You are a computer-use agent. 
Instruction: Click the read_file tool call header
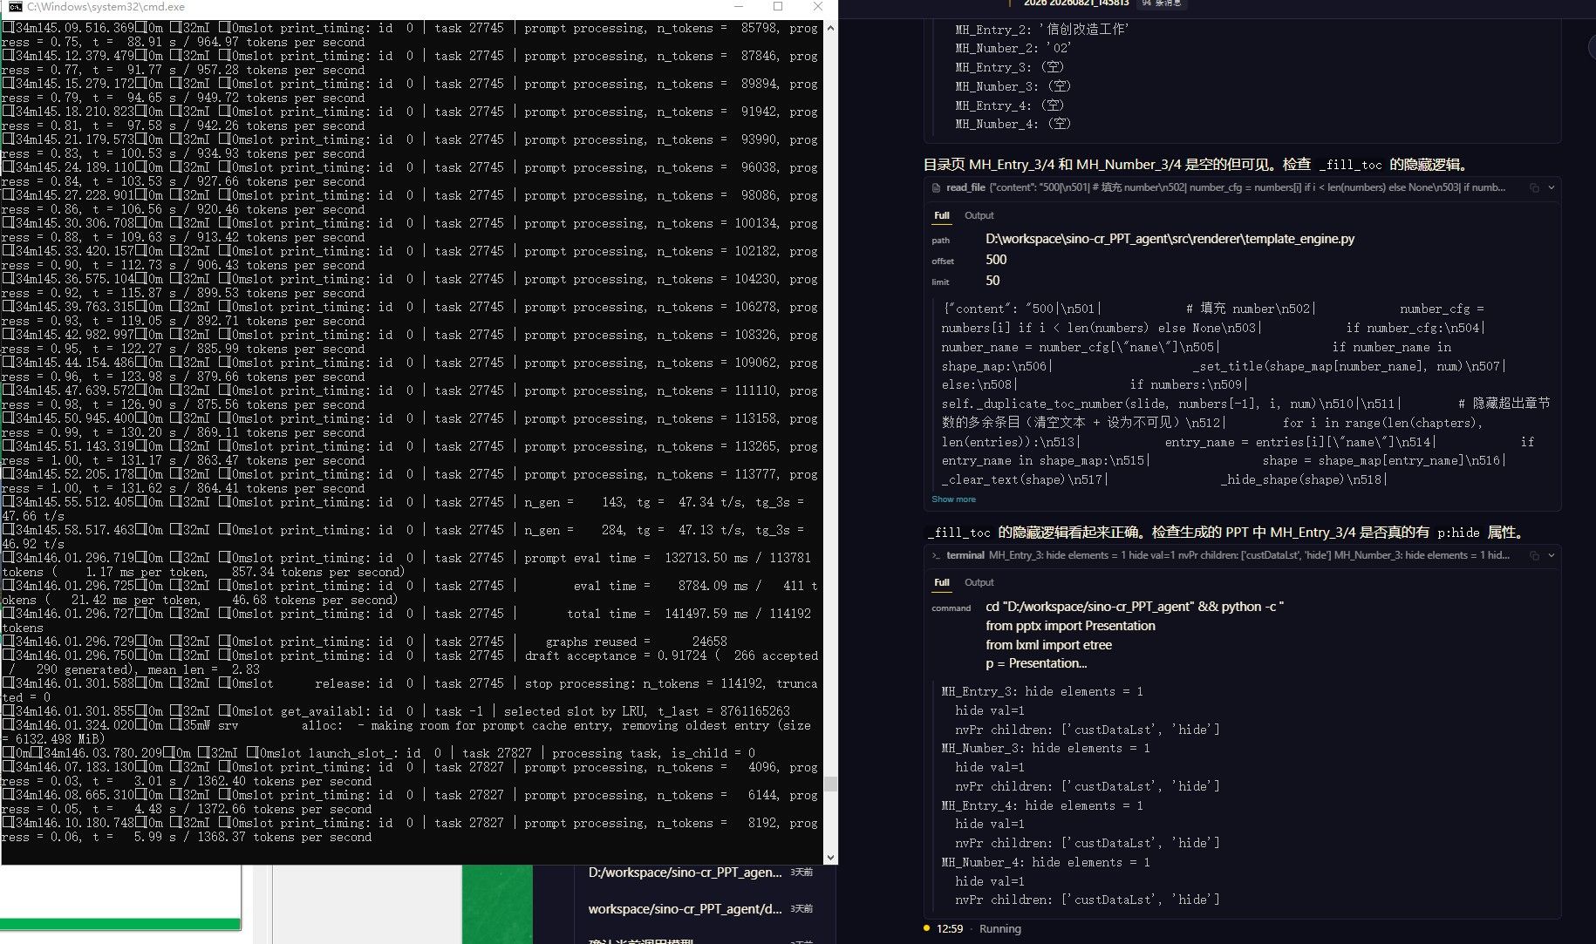coord(1243,187)
